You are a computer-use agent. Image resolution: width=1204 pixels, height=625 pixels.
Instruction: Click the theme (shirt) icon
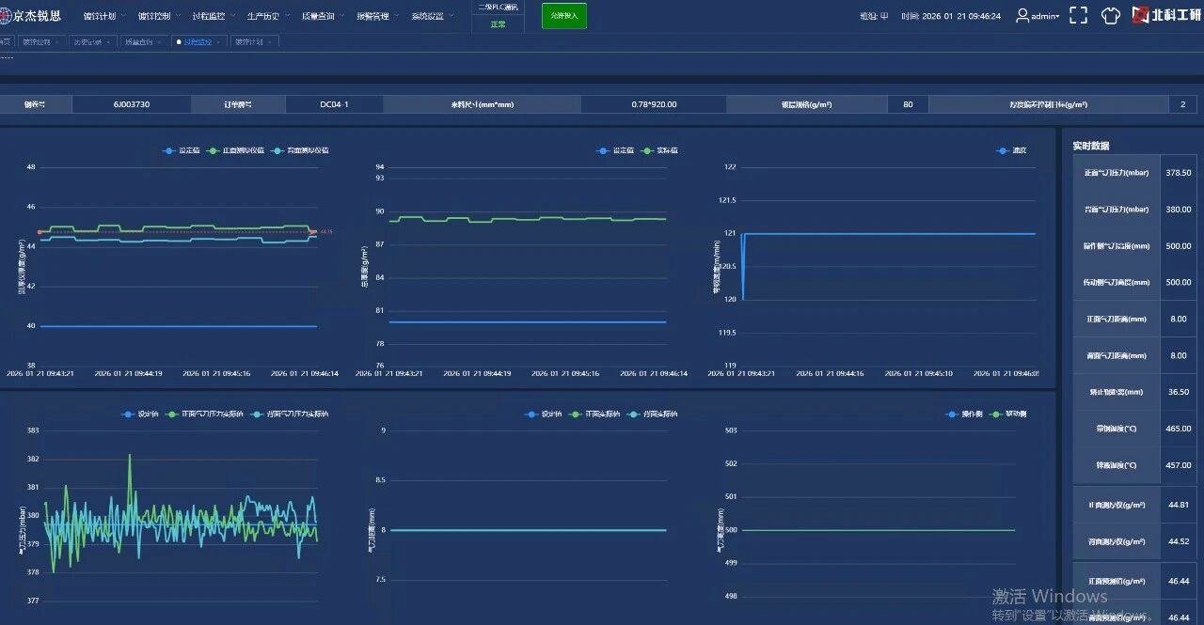pos(1111,16)
